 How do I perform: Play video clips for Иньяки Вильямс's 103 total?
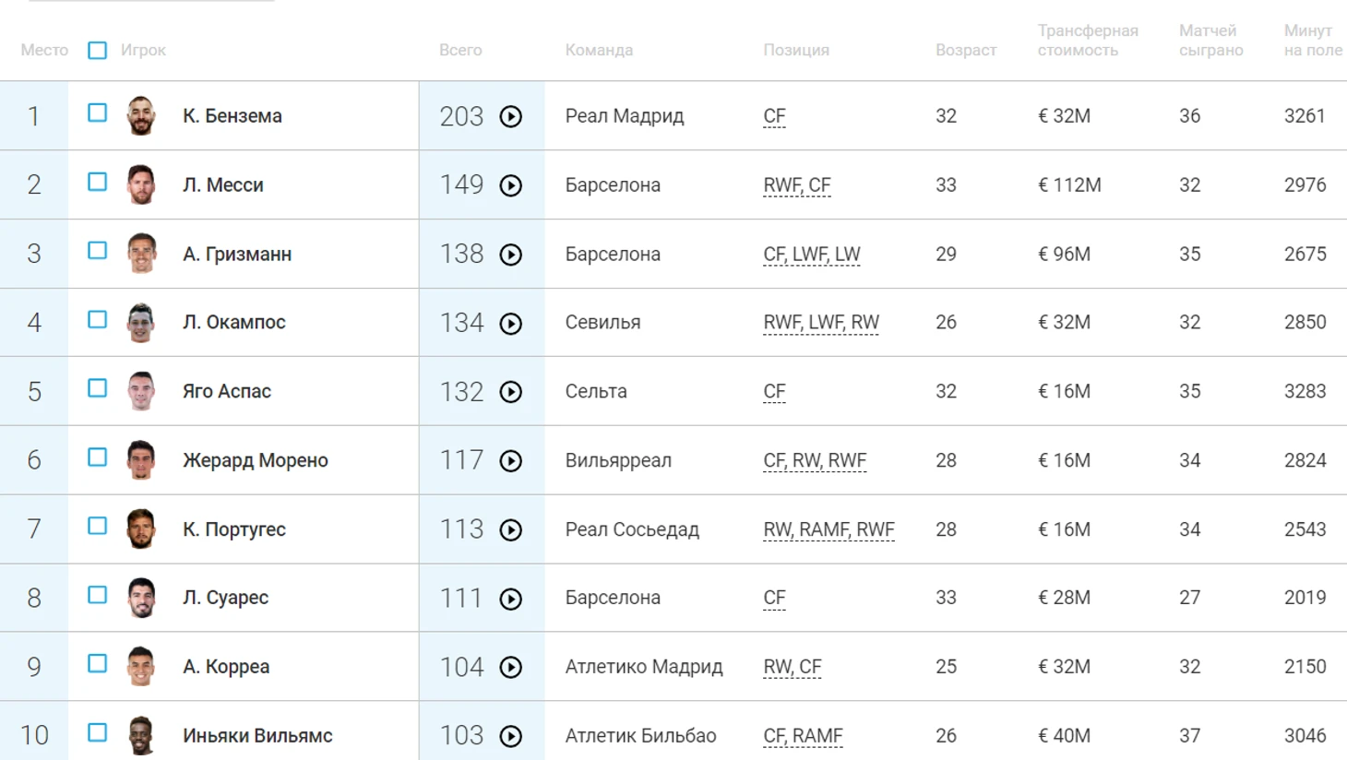point(511,736)
